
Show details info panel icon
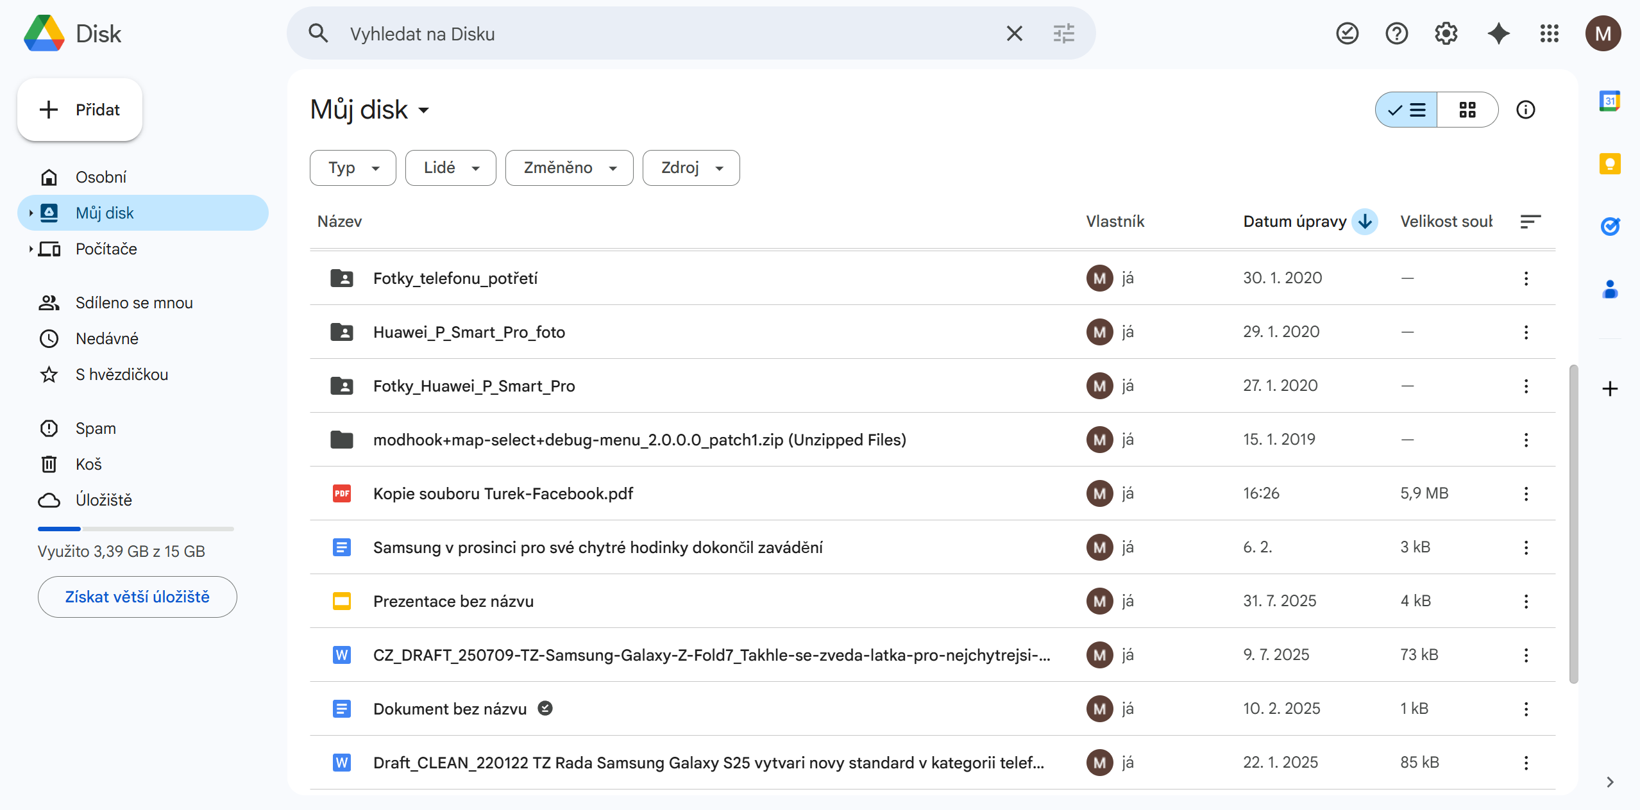pos(1525,110)
